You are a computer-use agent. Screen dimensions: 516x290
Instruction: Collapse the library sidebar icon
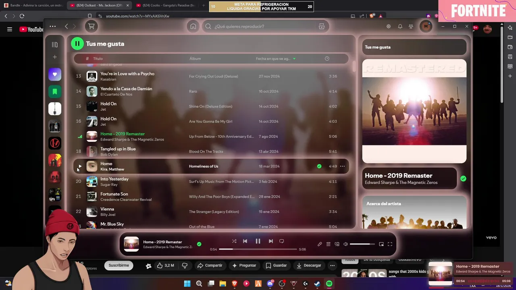(55, 44)
